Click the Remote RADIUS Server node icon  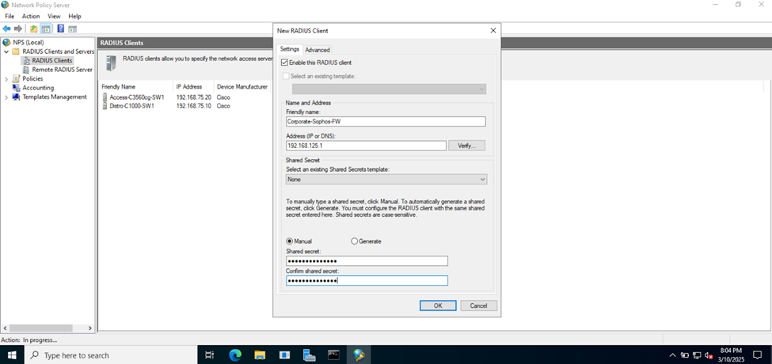tap(25, 70)
